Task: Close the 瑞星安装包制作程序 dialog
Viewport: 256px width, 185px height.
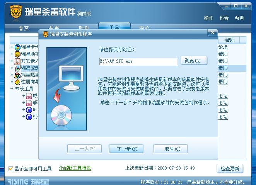Action: [213, 33]
